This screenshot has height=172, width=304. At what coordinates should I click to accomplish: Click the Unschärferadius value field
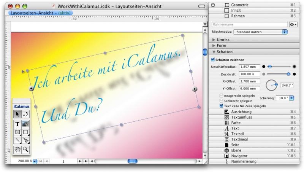coord(249,67)
